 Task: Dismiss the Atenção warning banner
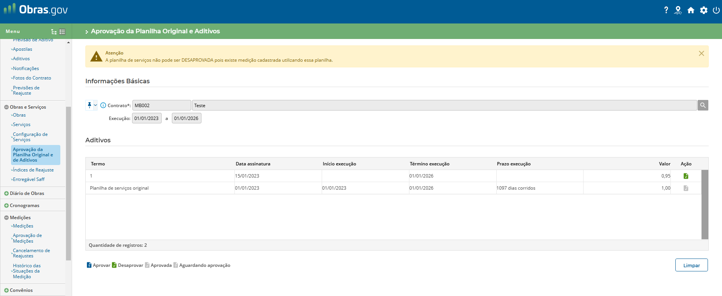pos(701,53)
